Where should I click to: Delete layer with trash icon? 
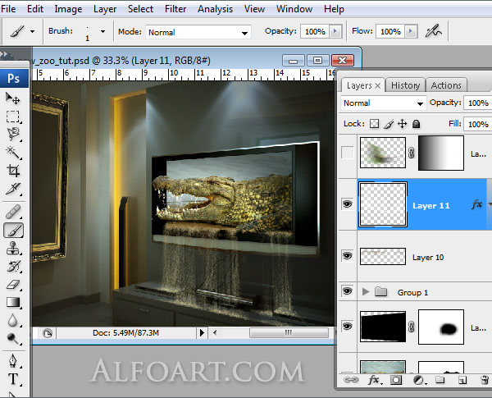pos(485,380)
